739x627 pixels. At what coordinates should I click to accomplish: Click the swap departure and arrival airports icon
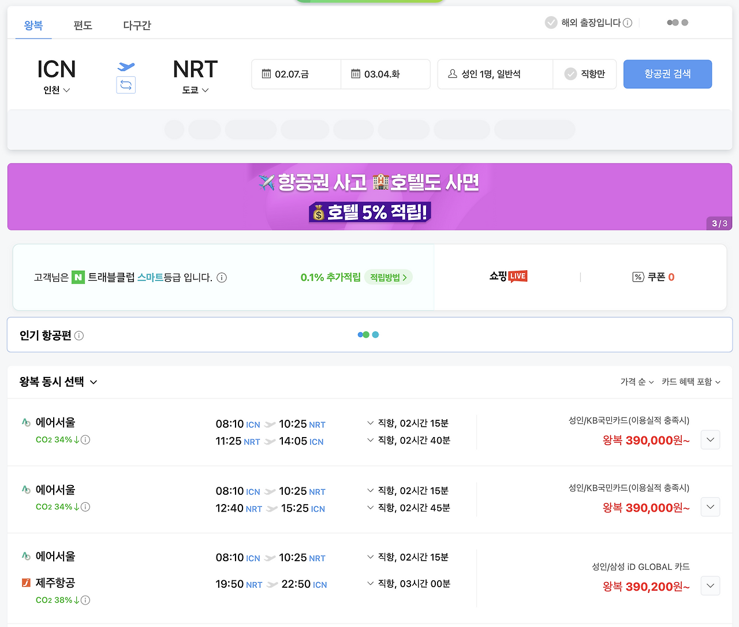point(126,84)
